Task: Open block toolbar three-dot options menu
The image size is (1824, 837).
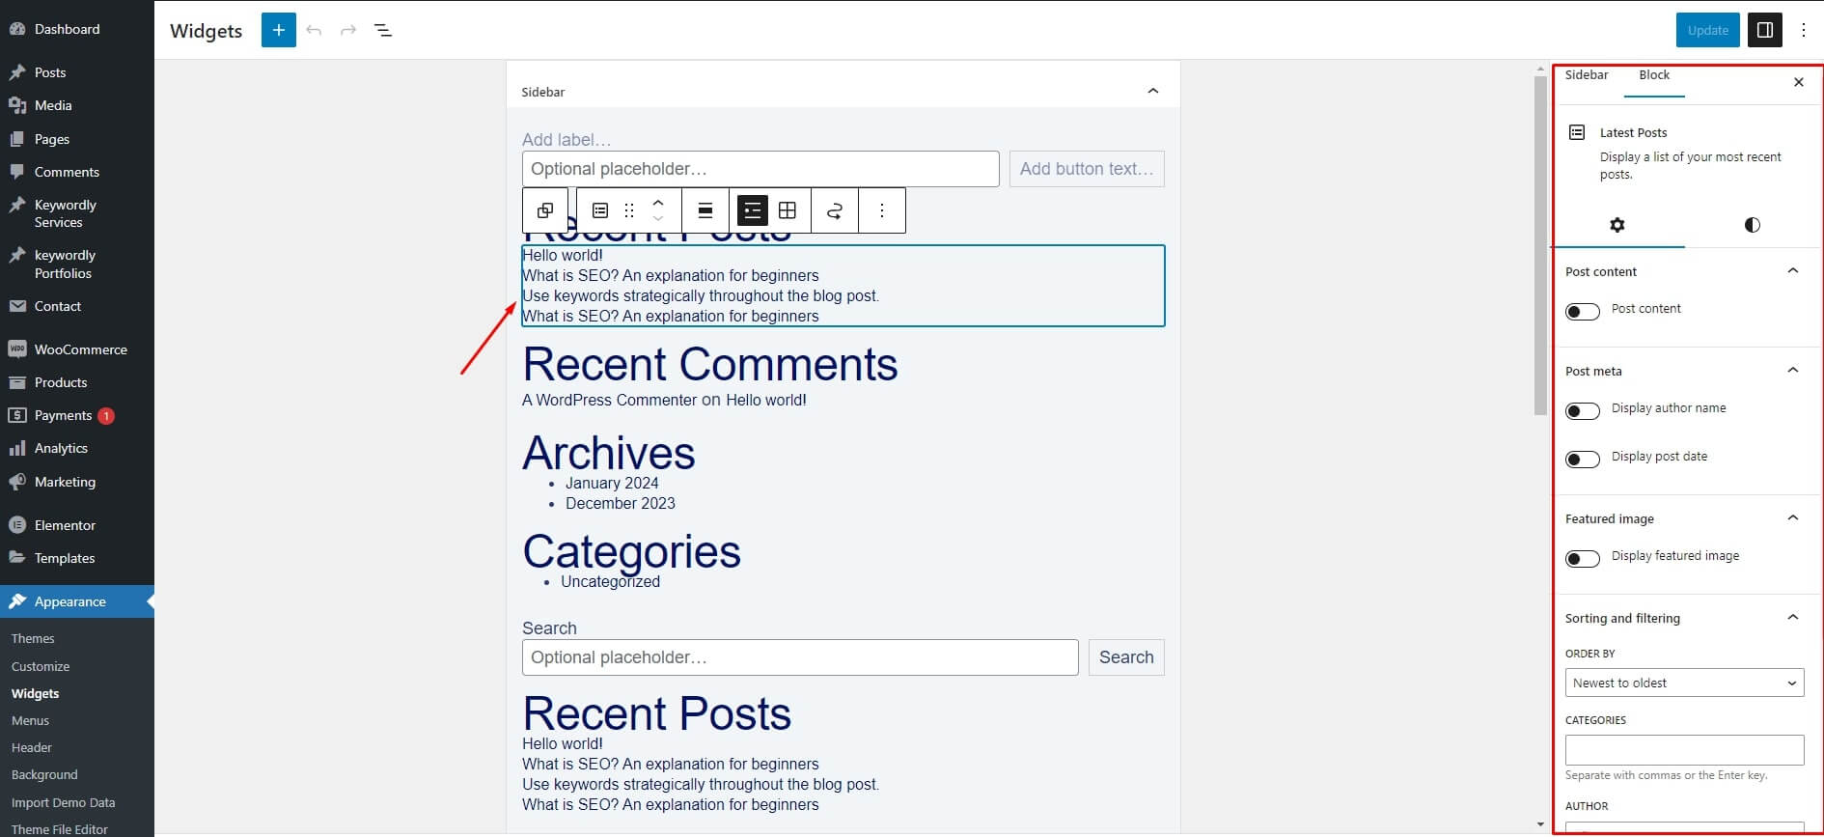Action: coord(881,210)
